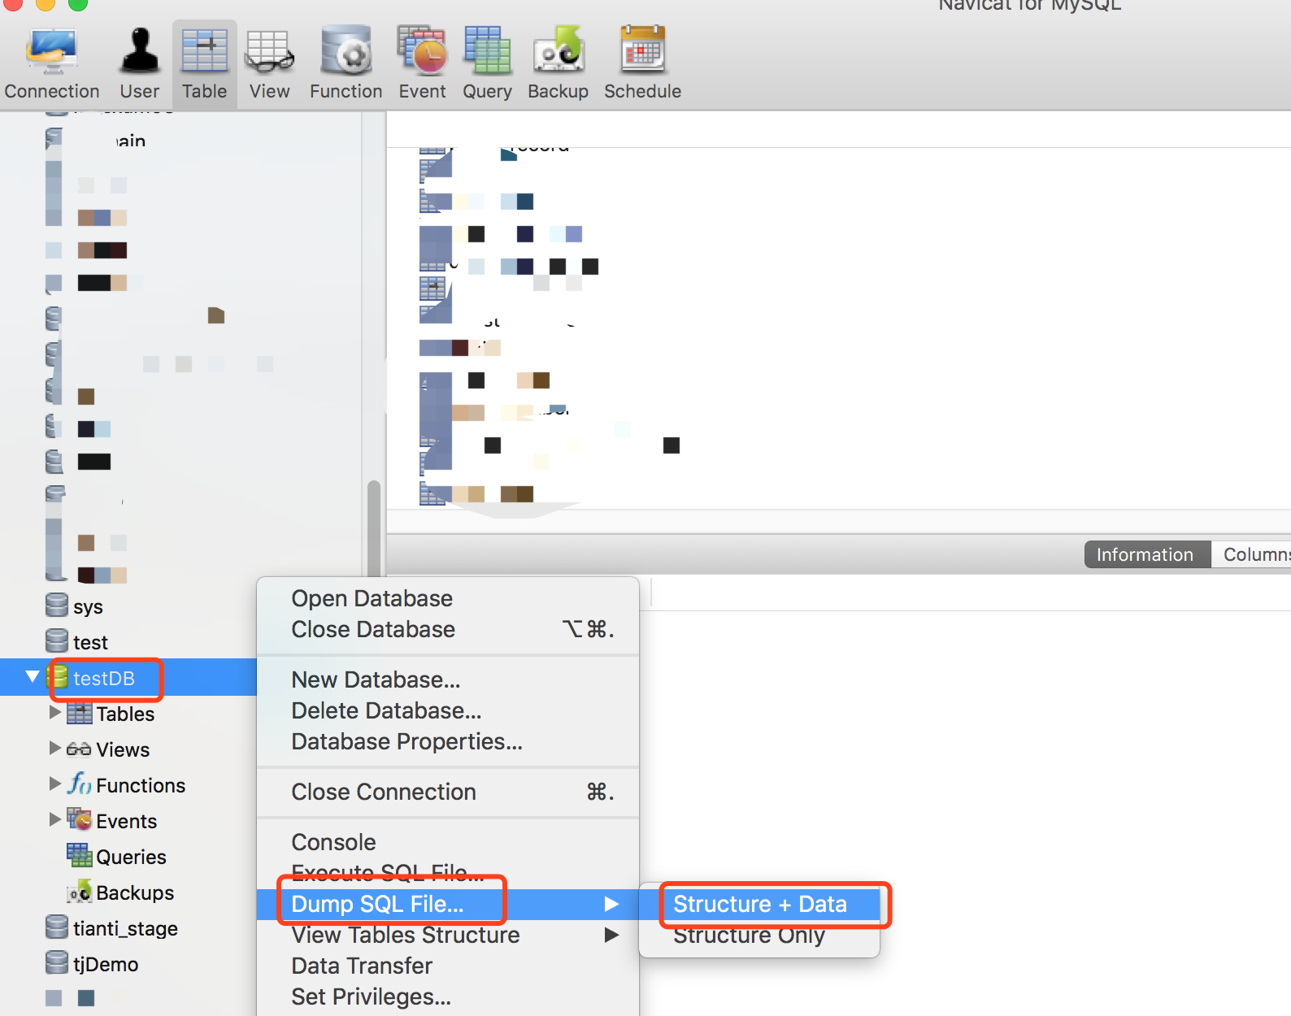Click the Tables node icon
Viewport: 1291px width, 1016px height.
(80, 713)
